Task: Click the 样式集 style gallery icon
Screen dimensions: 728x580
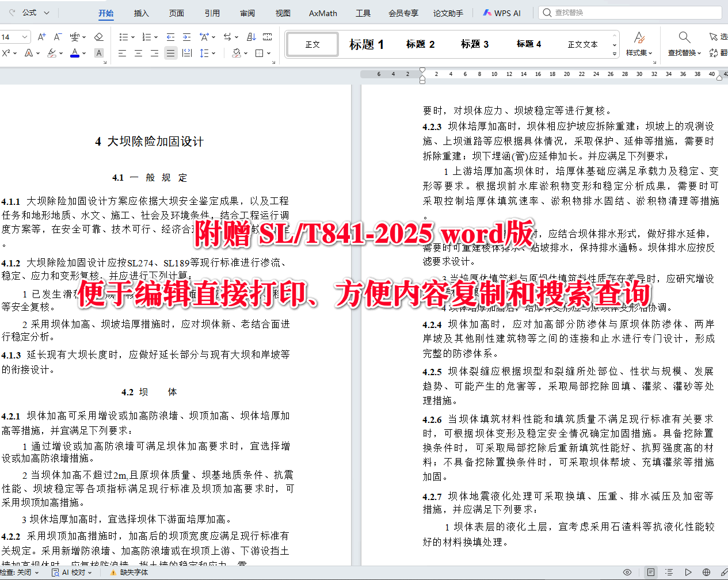Action: click(x=640, y=44)
